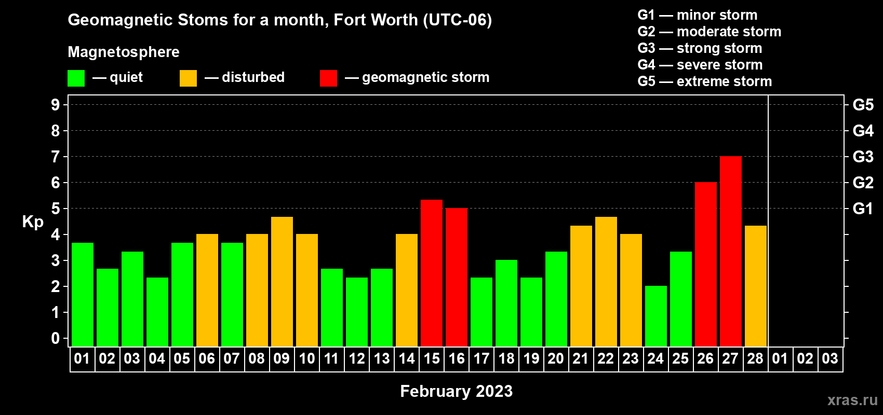The image size is (883, 415).
Task: Click the G5 label on the right axis
Action: [863, 105]
